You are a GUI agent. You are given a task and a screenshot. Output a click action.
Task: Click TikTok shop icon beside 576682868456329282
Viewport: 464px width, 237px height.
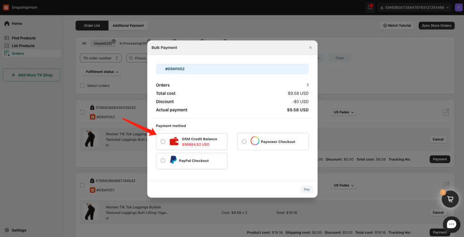pyautogui.click(x=92, y=108)
